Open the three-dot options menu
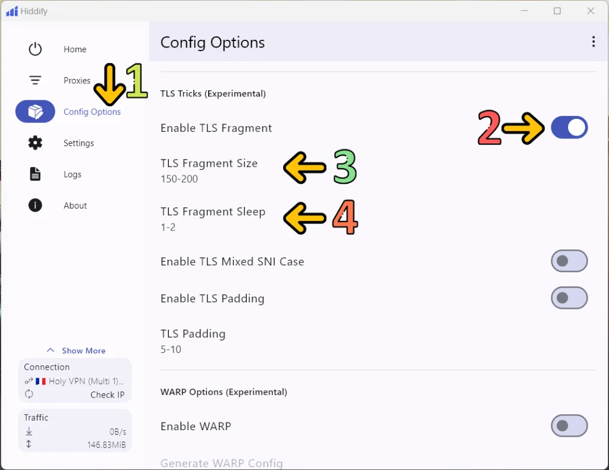This screenshot has height=470, width=609. [593, 42]
